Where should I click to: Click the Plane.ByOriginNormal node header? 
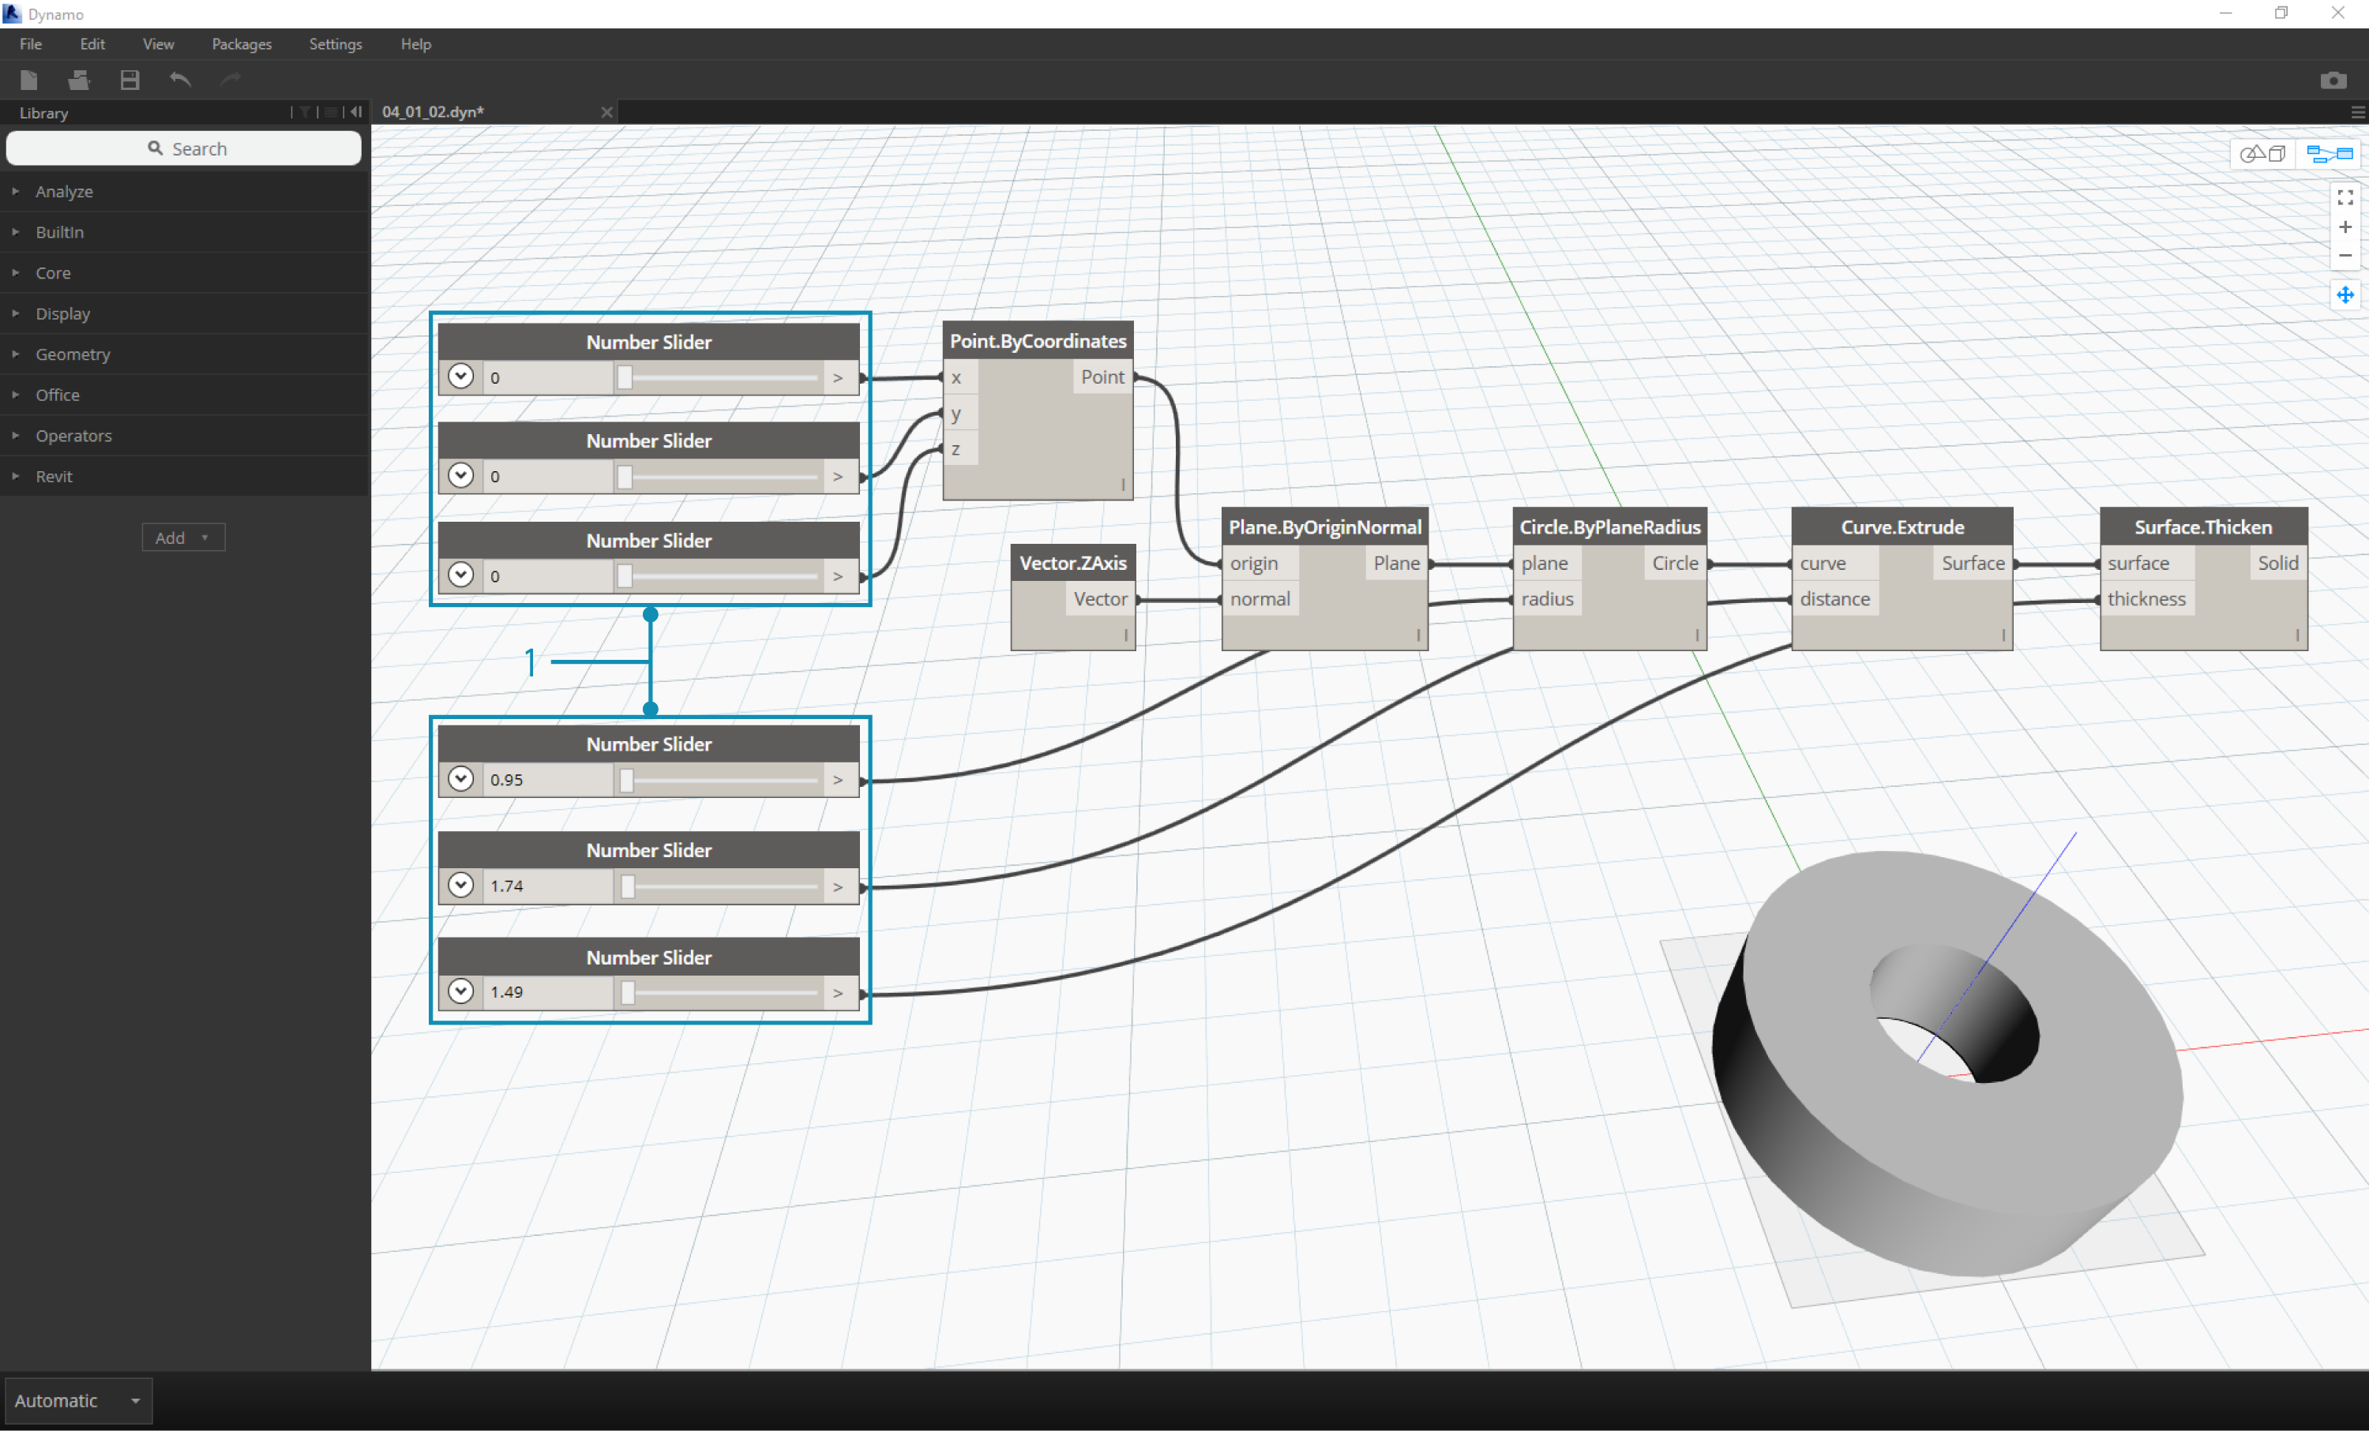click(1325, 526)
